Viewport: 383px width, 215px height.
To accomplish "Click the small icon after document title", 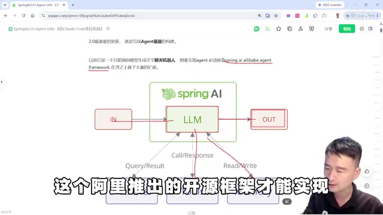I will point(108,29).
